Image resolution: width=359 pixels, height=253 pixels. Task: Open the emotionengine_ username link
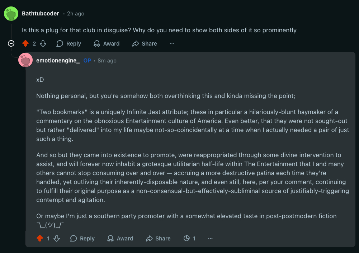58,61
